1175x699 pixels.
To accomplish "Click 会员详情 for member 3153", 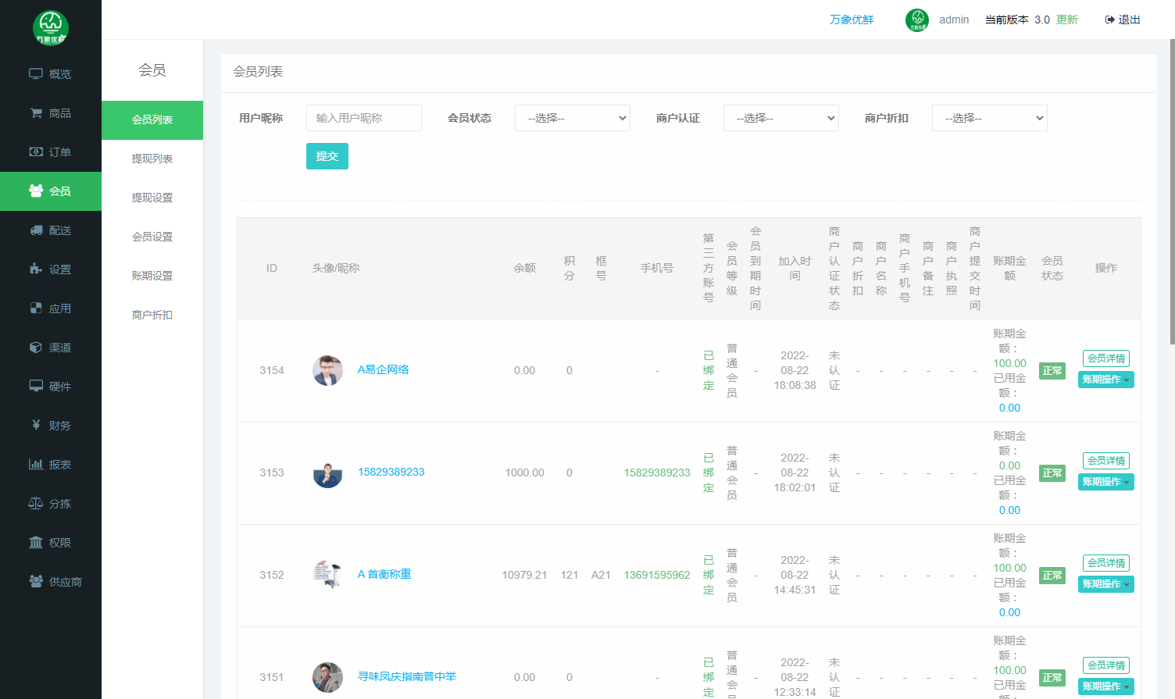I will point(1105,461).
